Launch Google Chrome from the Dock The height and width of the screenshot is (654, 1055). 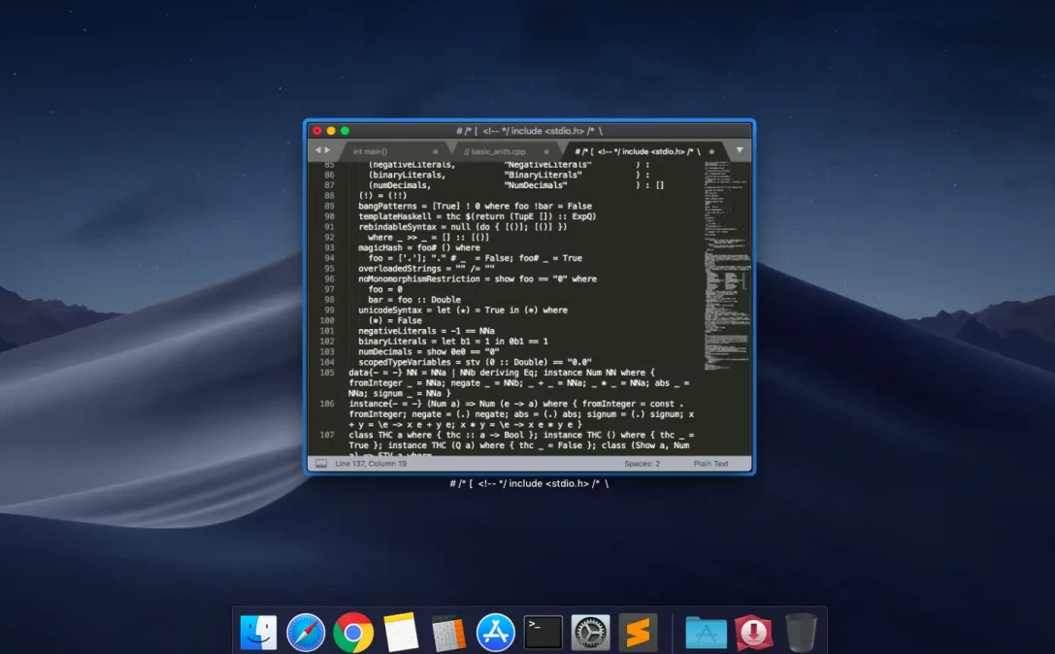tap(353, 632)
